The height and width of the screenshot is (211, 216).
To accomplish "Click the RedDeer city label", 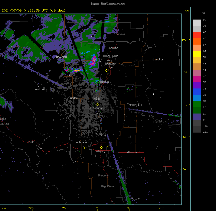I will [x=110, y=64].
